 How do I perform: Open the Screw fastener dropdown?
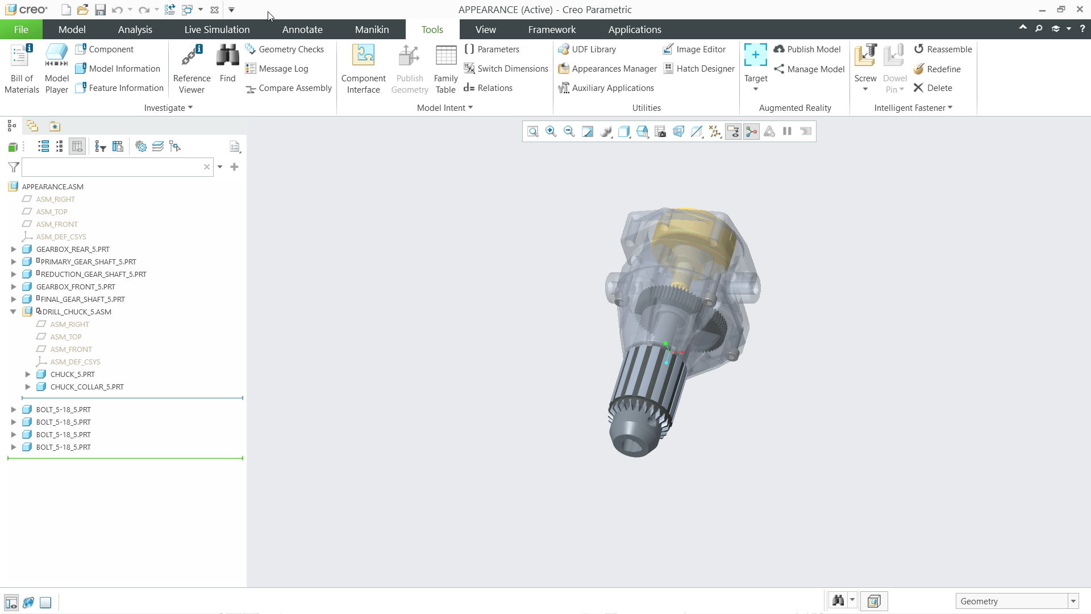pyautogui.click(x=865, y=89)
